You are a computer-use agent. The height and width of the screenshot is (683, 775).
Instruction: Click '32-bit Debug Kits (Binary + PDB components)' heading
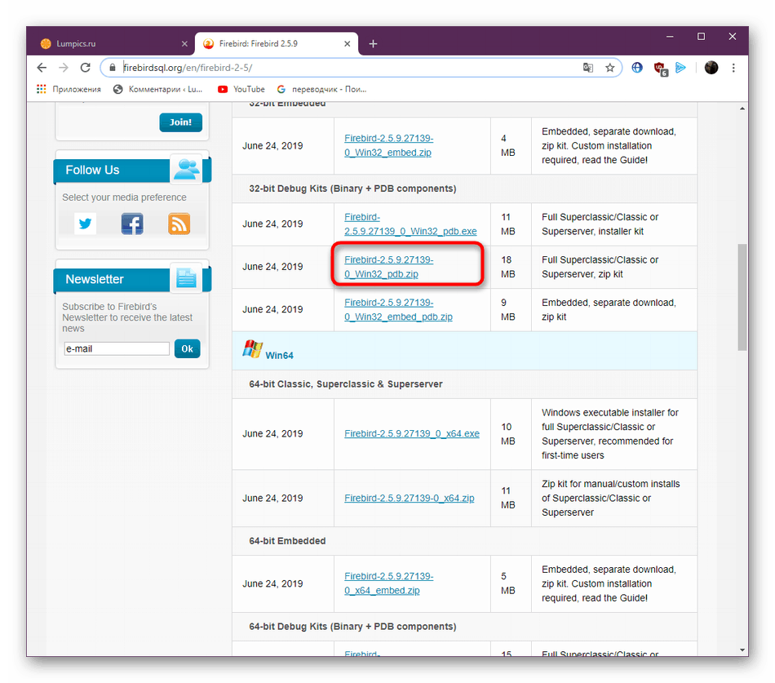(352, 188)
